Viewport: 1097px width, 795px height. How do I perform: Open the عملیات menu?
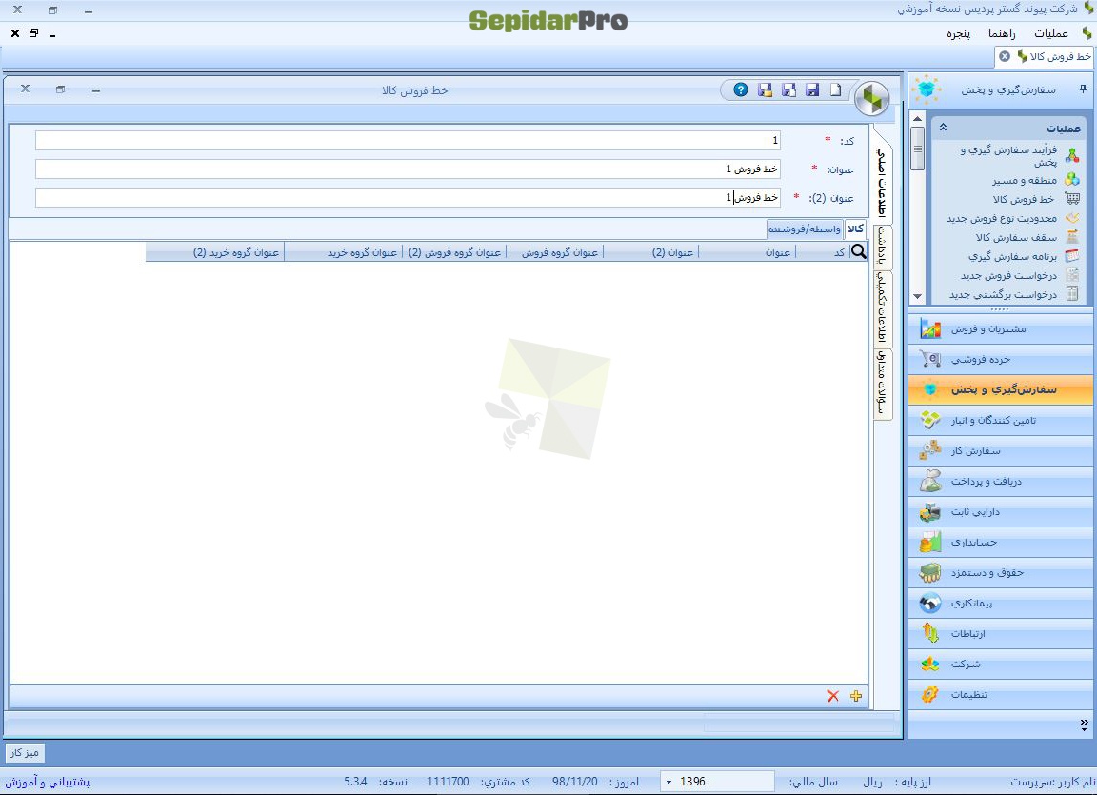(1051, 33)
